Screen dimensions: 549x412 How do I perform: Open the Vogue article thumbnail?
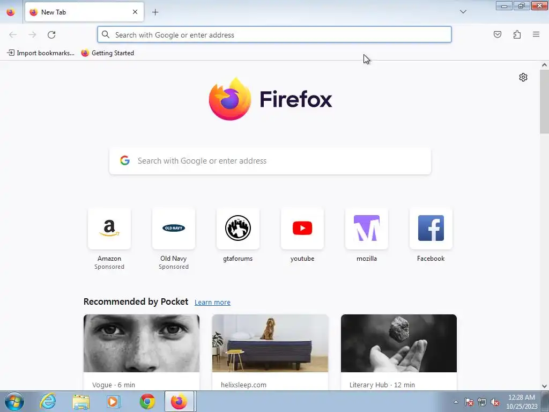[x=142, y=343]
